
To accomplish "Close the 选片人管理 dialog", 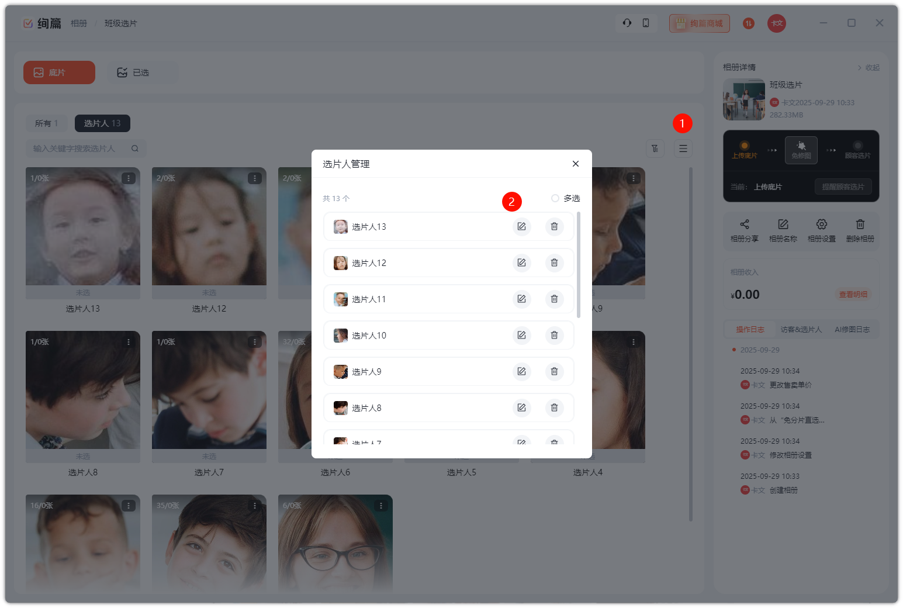I will pos(575,164).
